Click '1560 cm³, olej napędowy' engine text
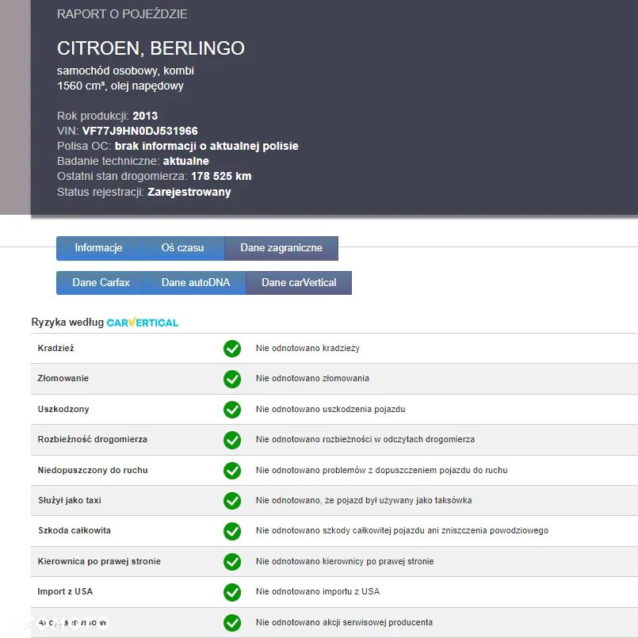 [120, 86]
